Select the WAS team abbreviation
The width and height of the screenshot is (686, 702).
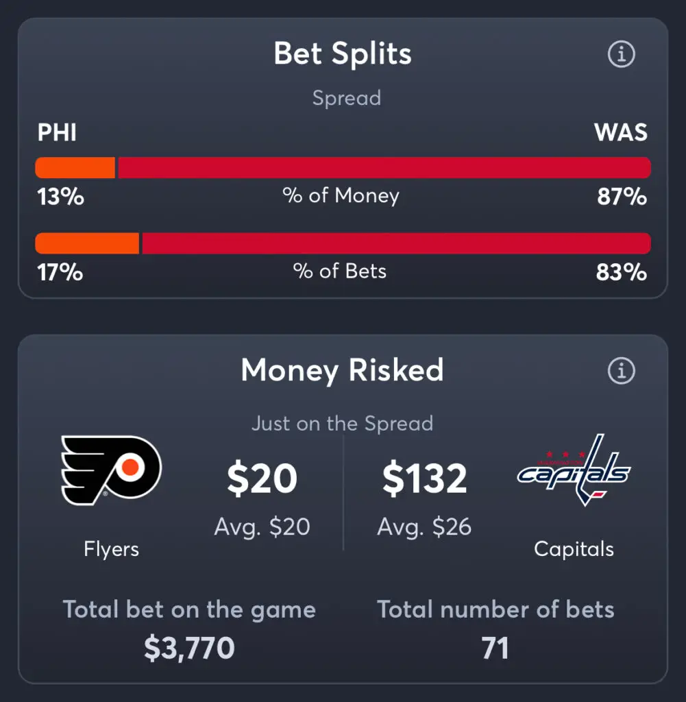tap(621, 132)
